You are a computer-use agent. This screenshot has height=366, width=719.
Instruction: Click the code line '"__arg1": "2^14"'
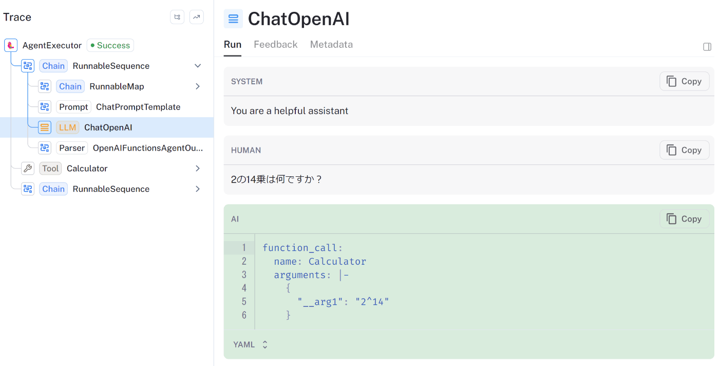[x=343, y=302]
